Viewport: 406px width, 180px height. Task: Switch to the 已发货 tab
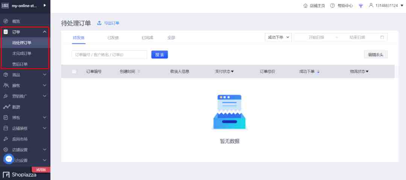point(113,38)
